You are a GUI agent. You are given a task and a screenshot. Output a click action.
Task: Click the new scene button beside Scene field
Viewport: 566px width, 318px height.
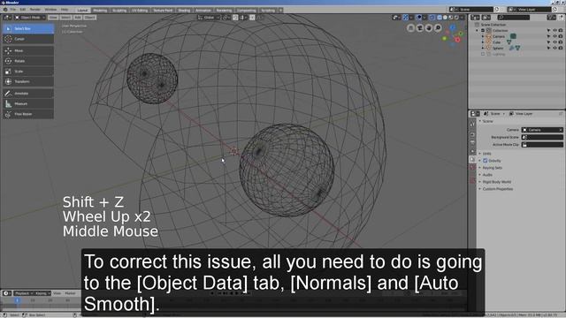tap(497, 10)
